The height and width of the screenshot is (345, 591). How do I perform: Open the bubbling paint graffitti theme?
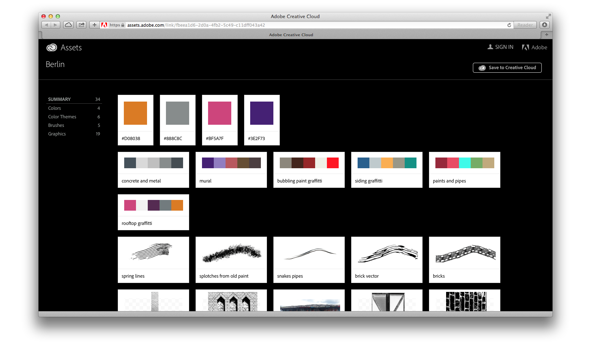pyautogui.click(x=309, y=170)
